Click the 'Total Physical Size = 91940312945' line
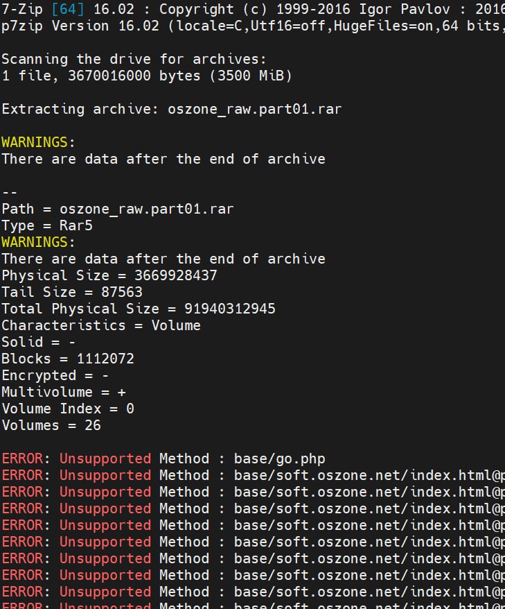The height and width of the screenshot is (609, 505). click(138, 309)
